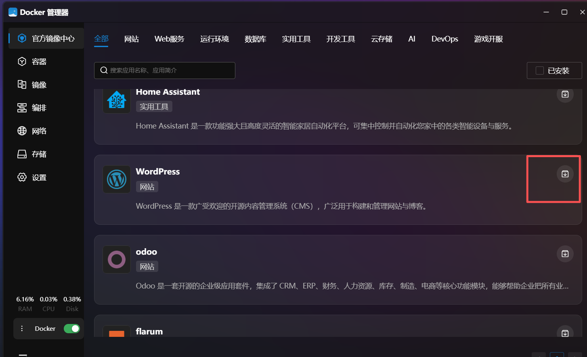Switch to the 运行环境 tab
Screen dimensions: 587x357
(x=214, y=39)
